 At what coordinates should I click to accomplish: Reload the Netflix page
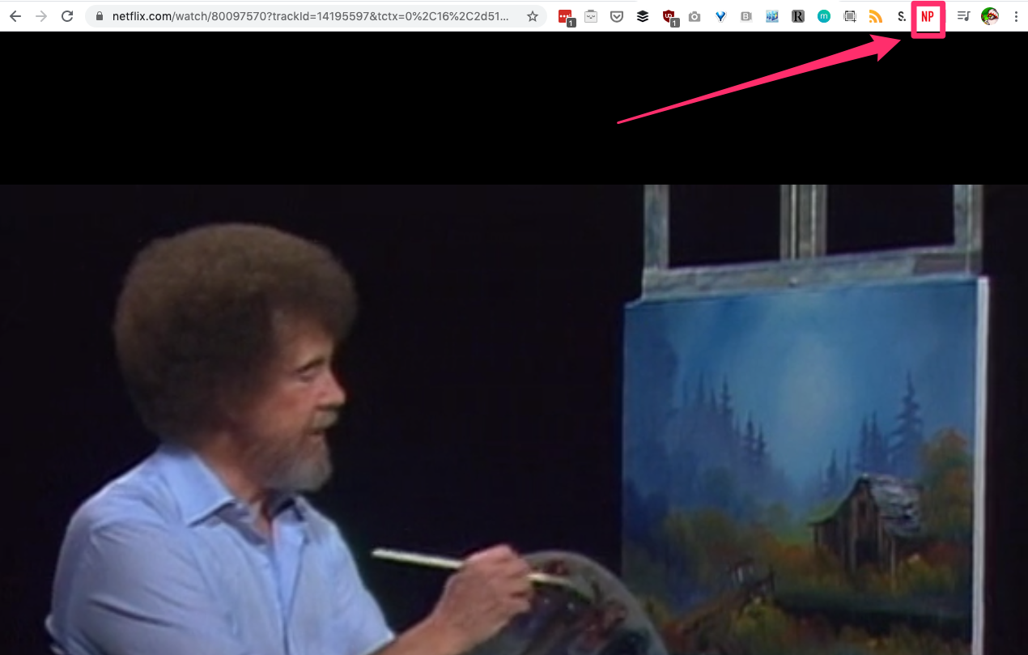68,16
